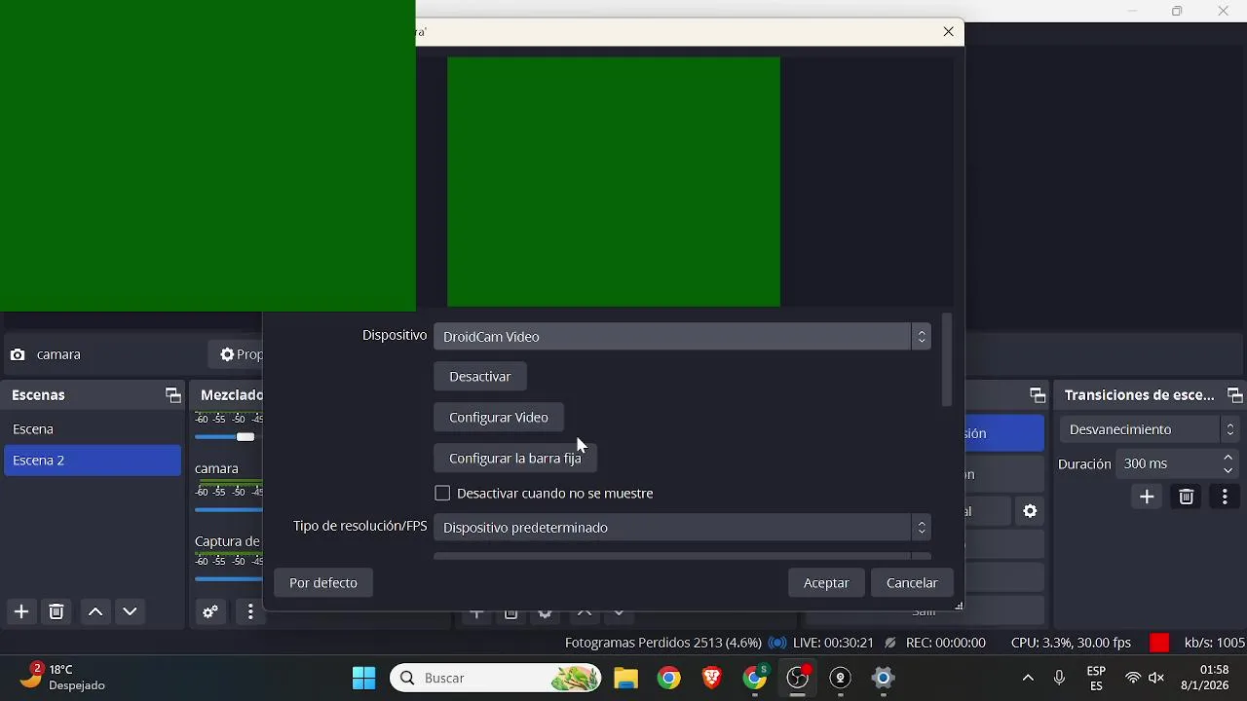
Task: Open the Tipo de resolución/FPS dropdown
Action: 682,527
